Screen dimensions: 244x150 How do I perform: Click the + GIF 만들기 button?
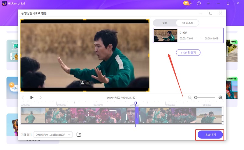pyautogui.click(x=188, y=53)
